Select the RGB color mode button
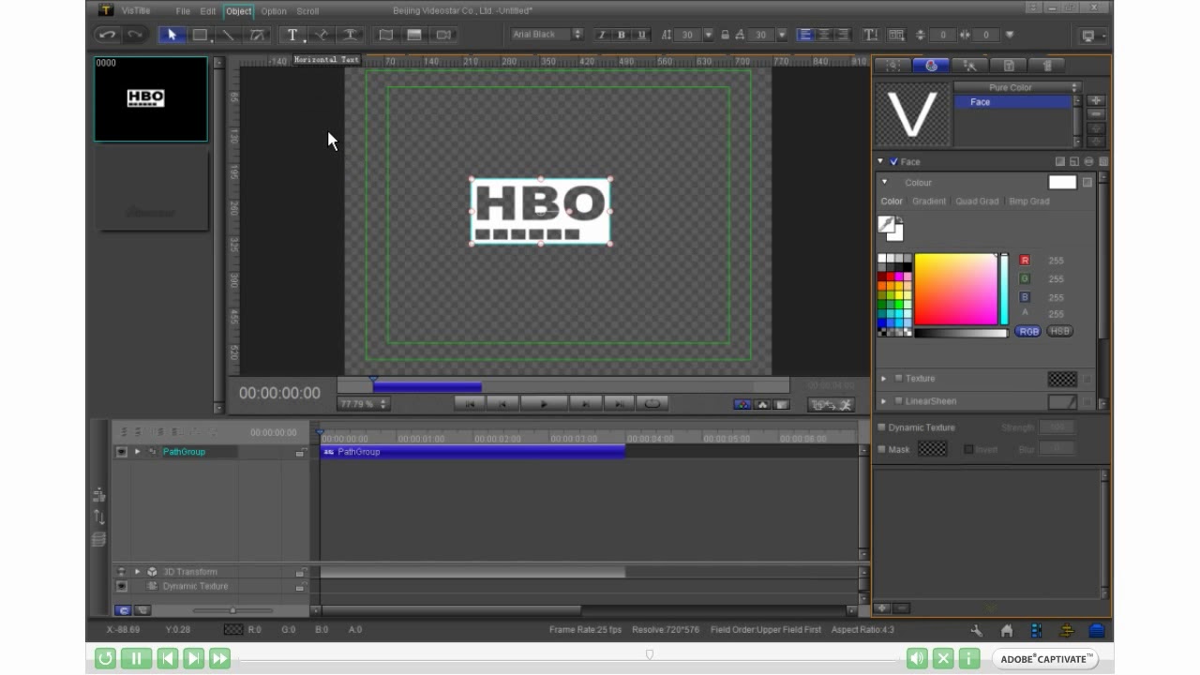Screen dimensions: 1200x675 1028,331
